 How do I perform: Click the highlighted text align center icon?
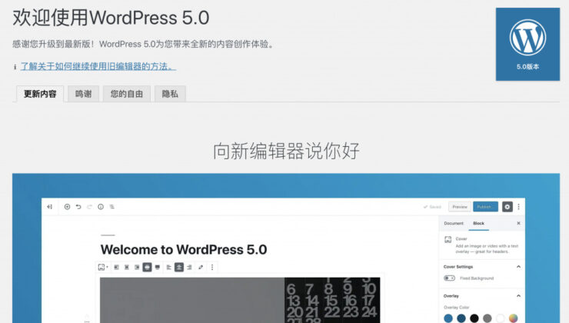[179, 268]
